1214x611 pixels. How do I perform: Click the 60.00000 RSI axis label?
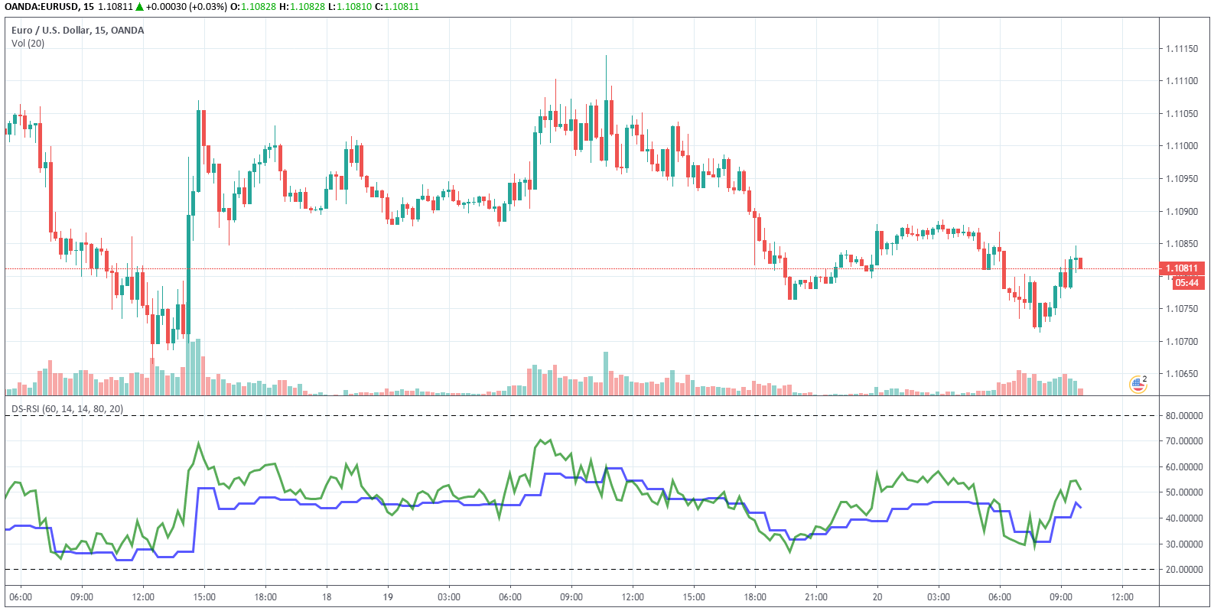pos(1184,467)
